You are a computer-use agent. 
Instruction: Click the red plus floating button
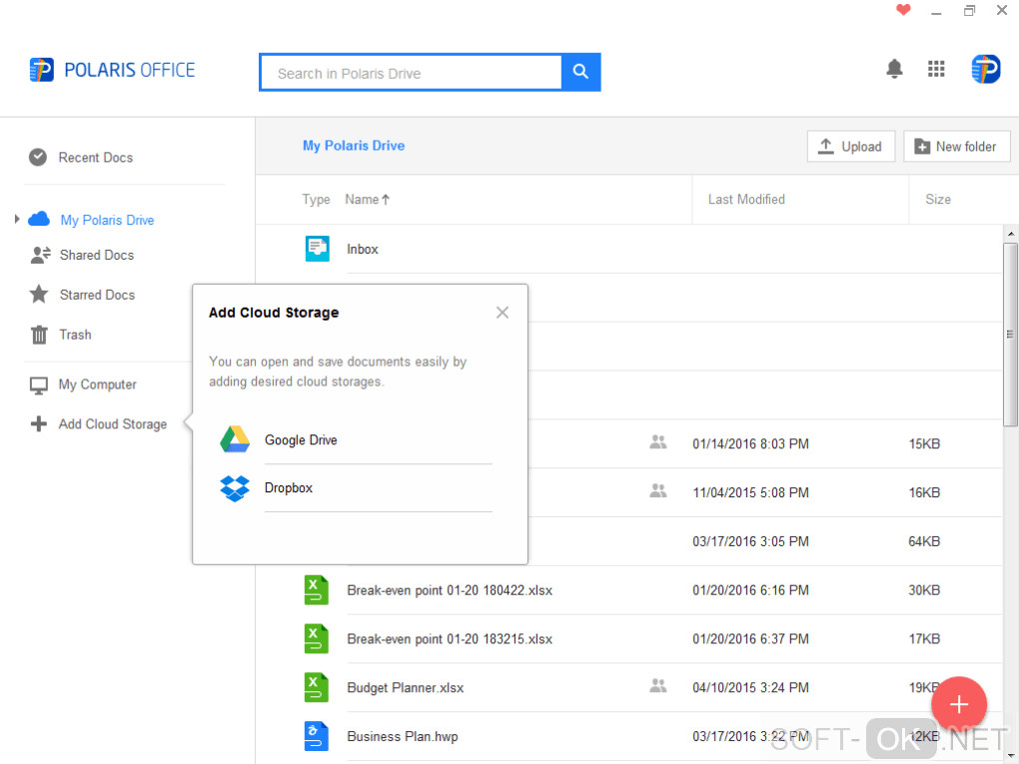(x=958, y=705)
